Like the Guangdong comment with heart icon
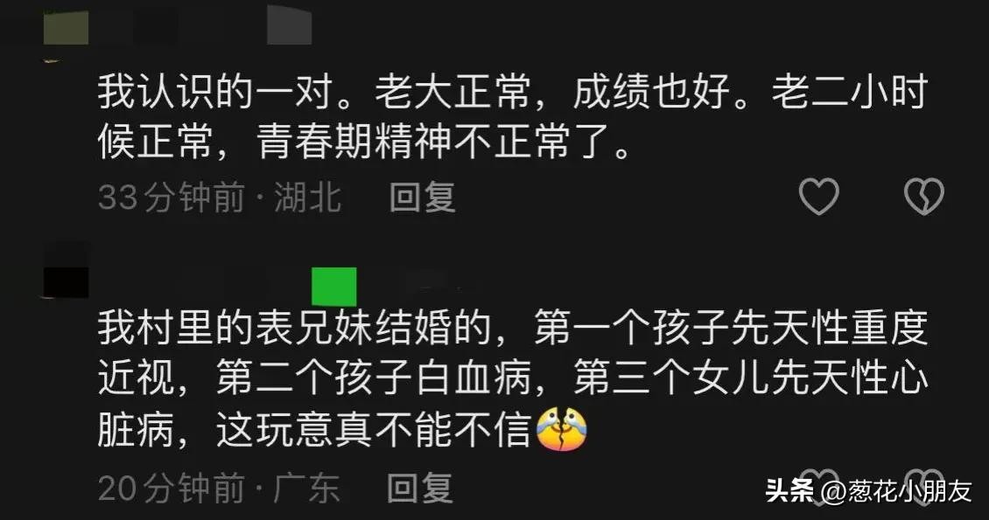989x520 pixels. tap(818, 486)
